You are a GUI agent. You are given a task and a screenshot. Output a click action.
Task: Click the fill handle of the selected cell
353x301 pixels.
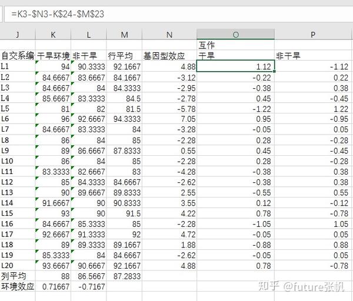pyautogui.click(x=274, y=71)
